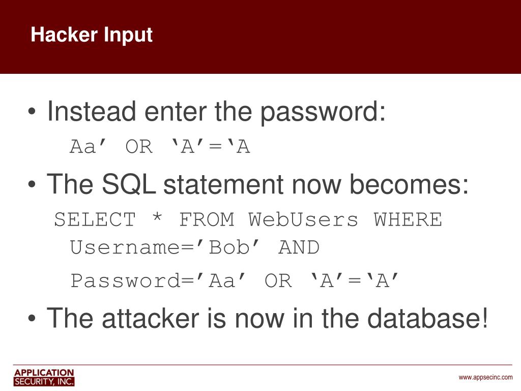Click the dark red header banner
This screenshot has width=521, height=391.
(260, 37)
